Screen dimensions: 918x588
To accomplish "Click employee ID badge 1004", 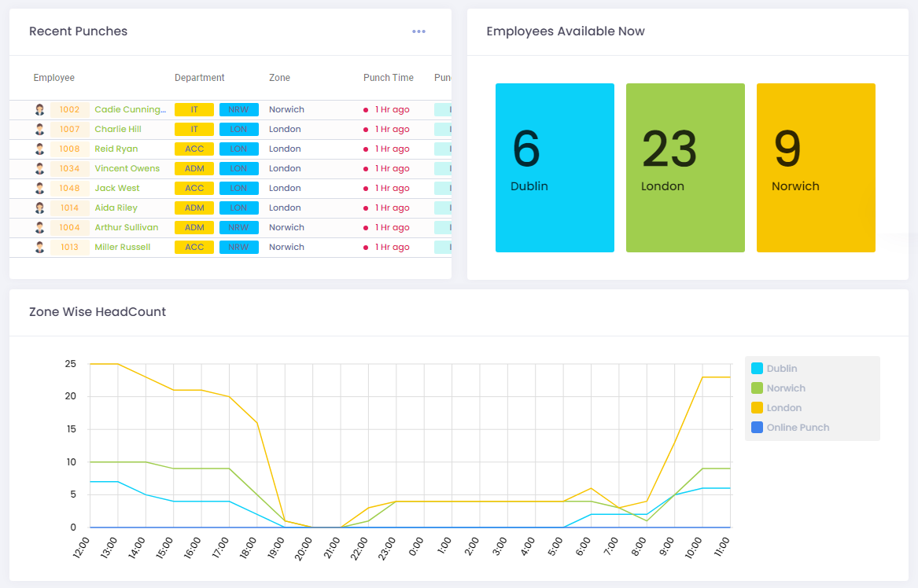I will point(70,227).
